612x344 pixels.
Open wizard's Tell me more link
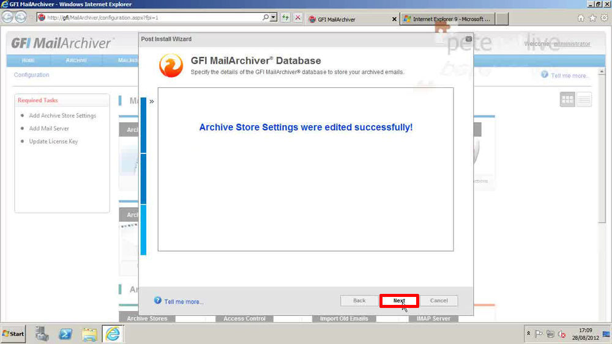tap(184, 302)
